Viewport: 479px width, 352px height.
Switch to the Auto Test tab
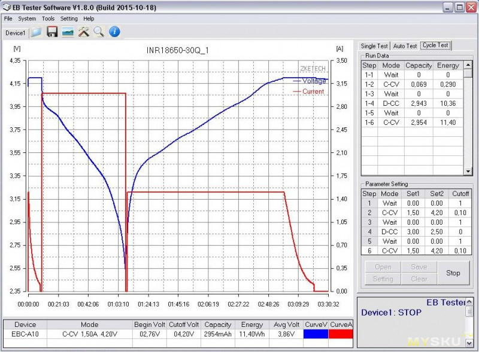coord(405,45)
